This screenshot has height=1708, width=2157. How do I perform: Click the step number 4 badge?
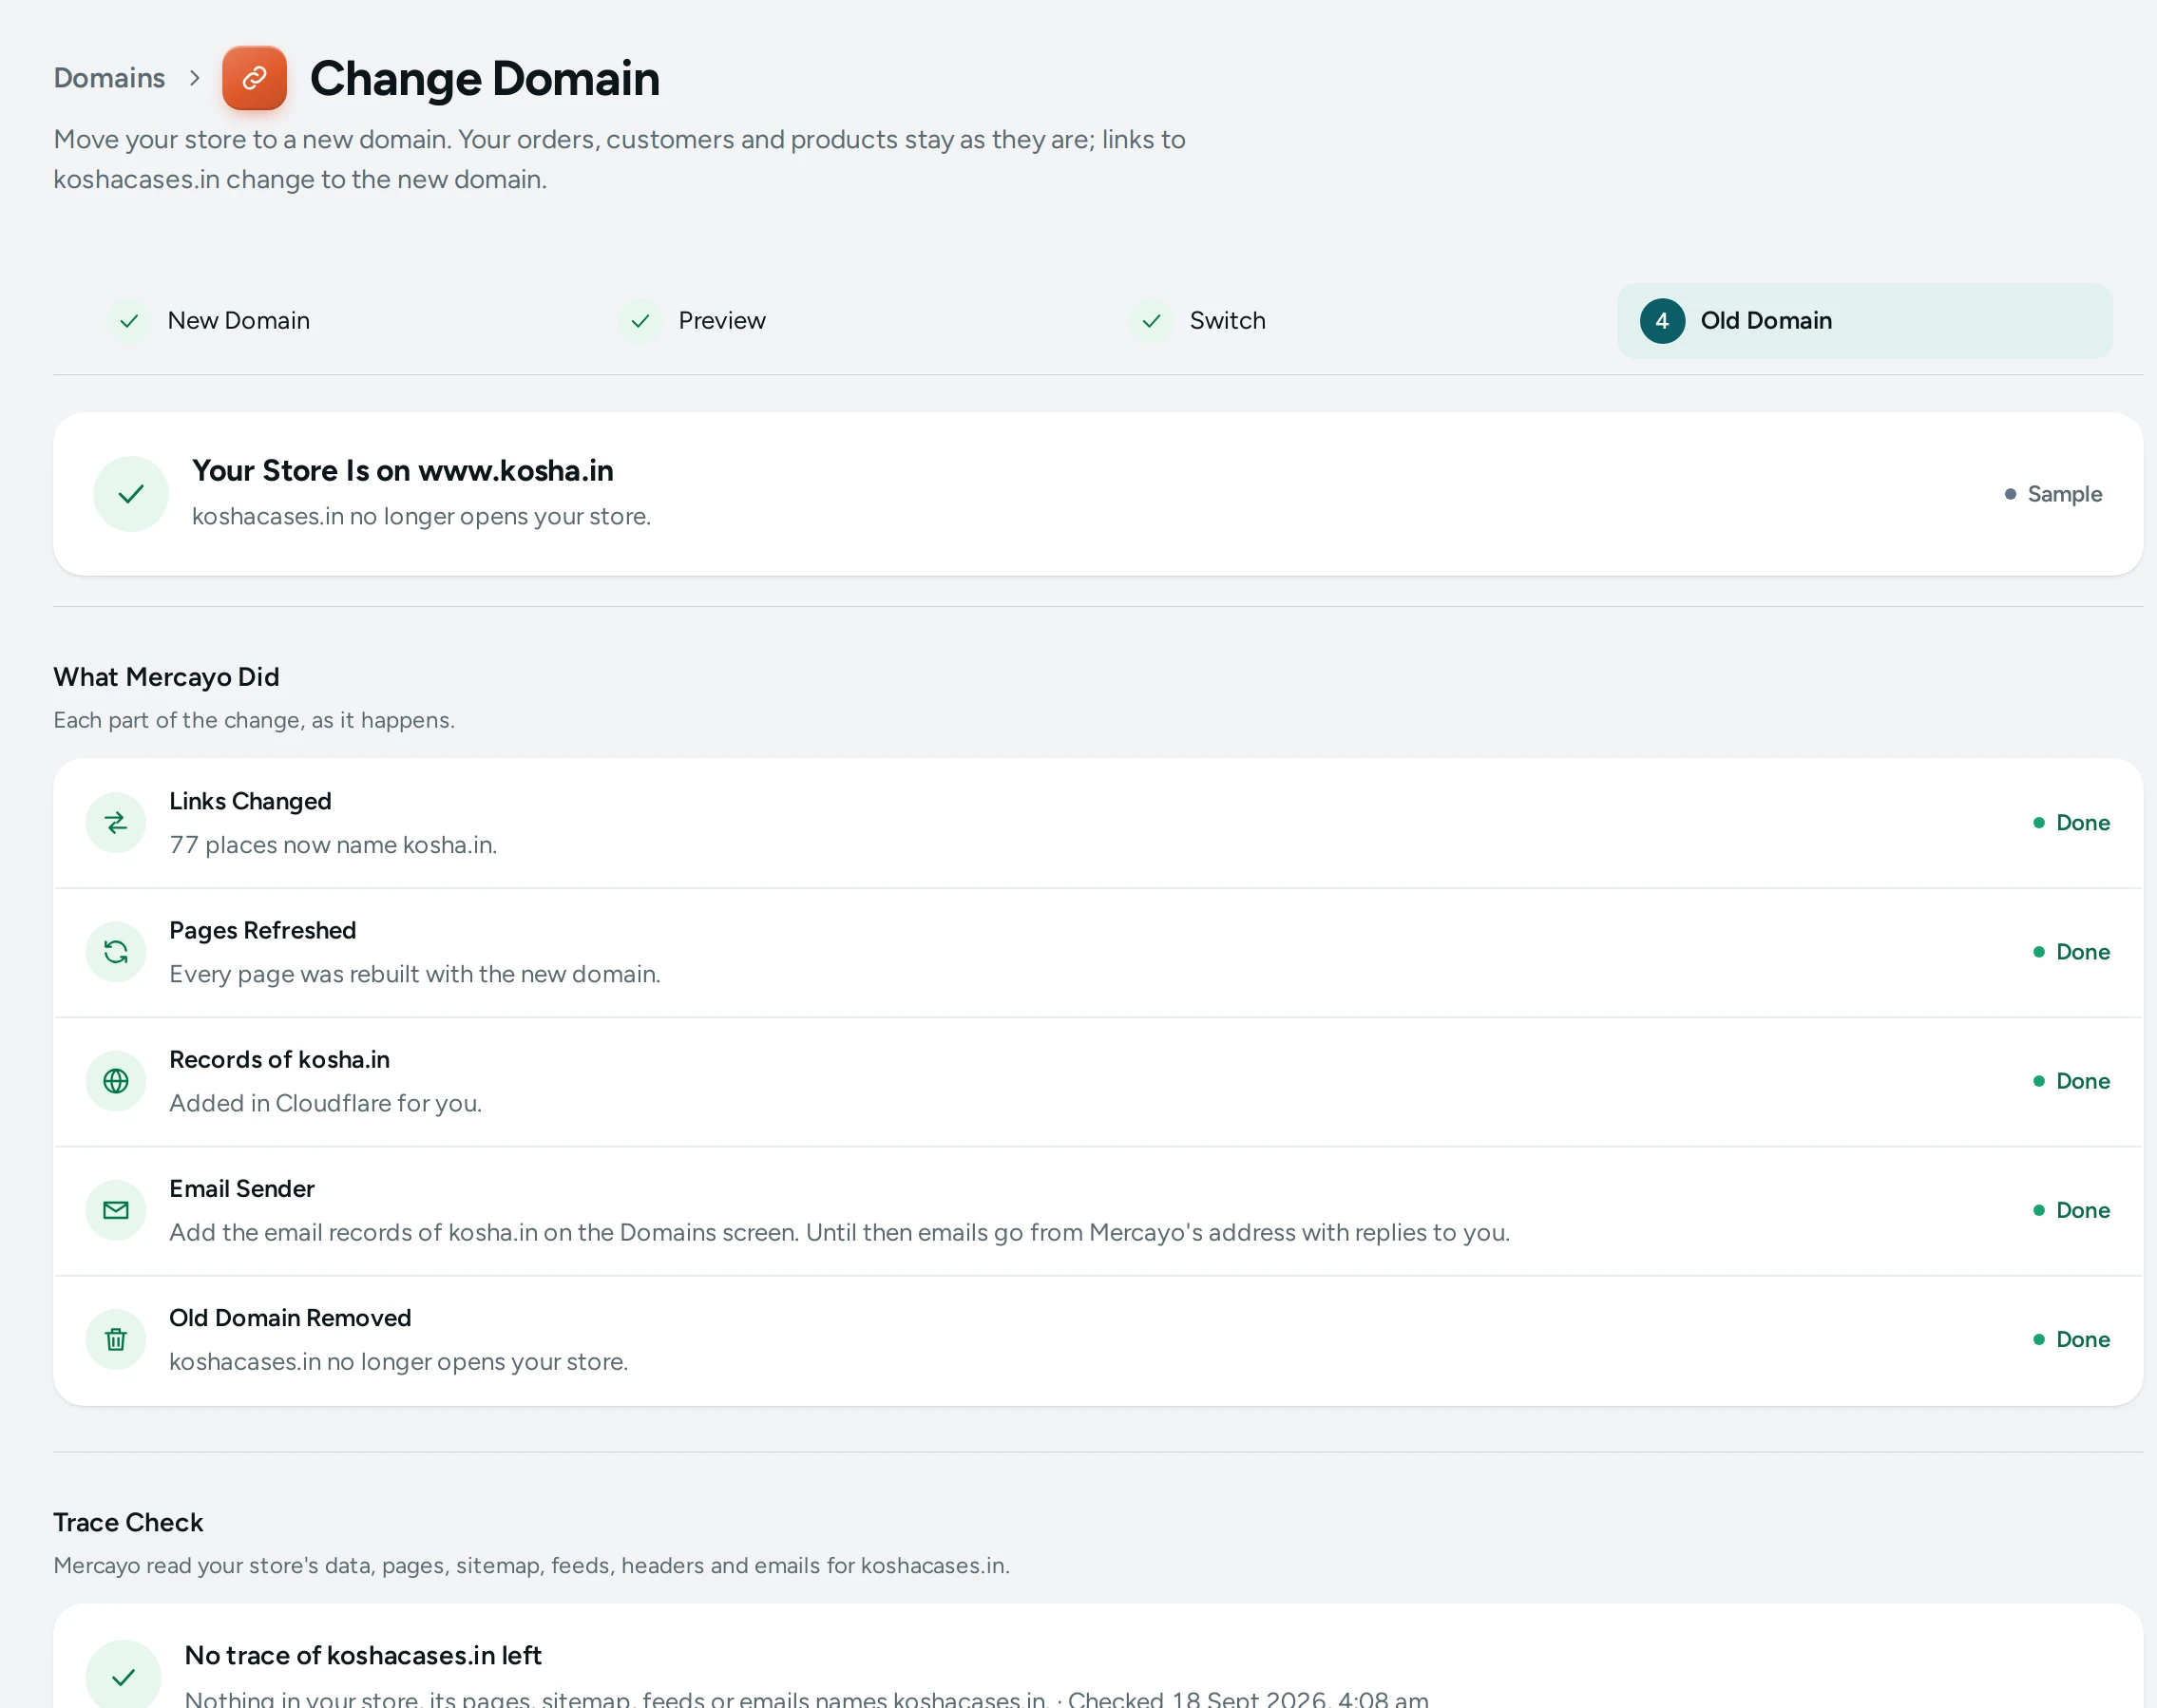click(x=1662, y=321)
